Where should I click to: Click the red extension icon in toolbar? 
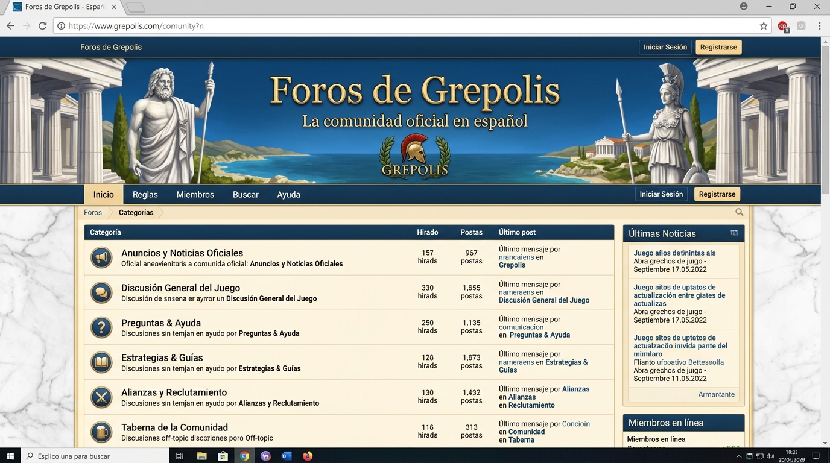pos(783,26)
